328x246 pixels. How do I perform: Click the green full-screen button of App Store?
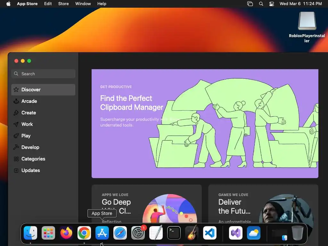point(29,61)
